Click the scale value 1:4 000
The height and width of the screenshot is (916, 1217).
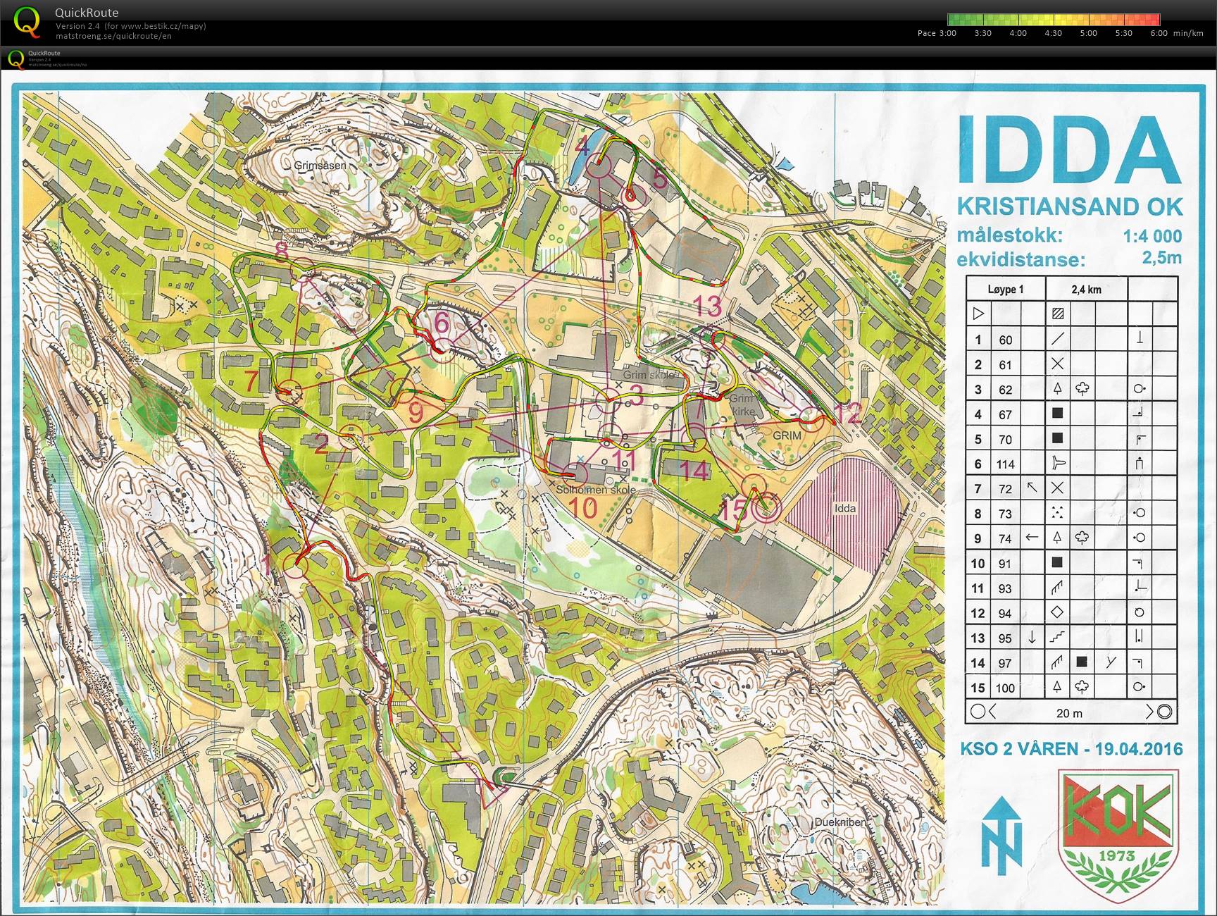coord(1152,235)
